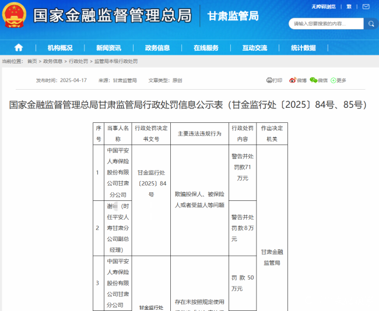Focus the site search input field

(327, 24)
